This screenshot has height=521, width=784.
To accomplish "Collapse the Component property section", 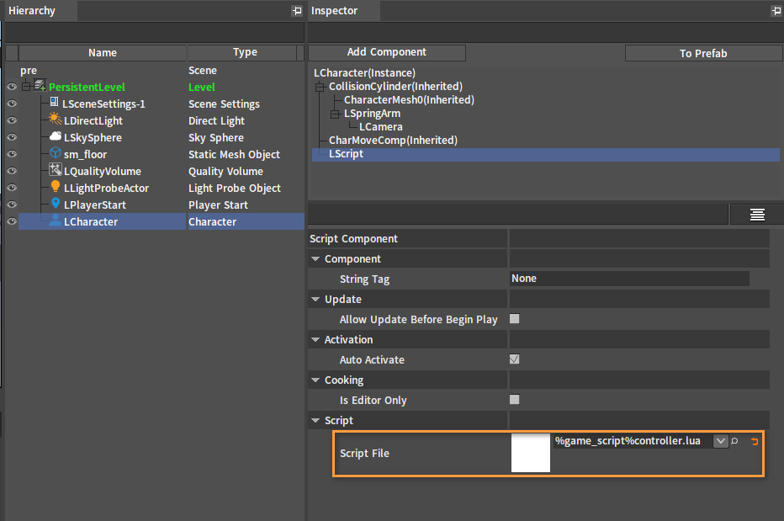I will click(315, 258).
